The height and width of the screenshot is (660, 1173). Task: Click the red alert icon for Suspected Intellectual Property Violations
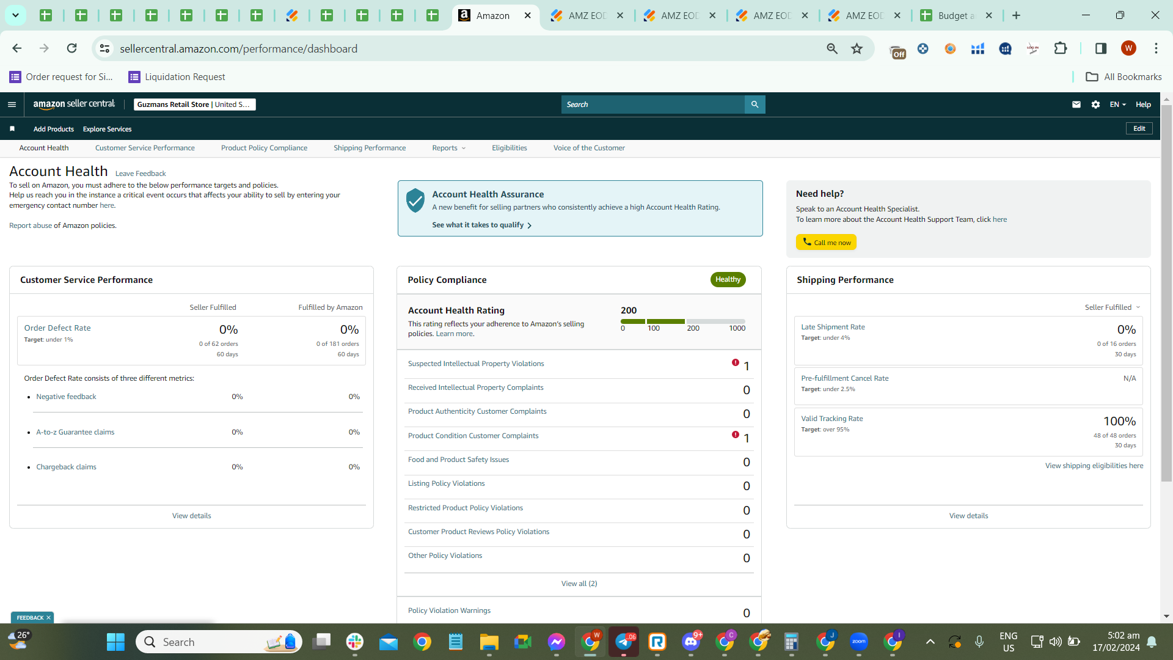pyautogui.click(x=736, y=362)
